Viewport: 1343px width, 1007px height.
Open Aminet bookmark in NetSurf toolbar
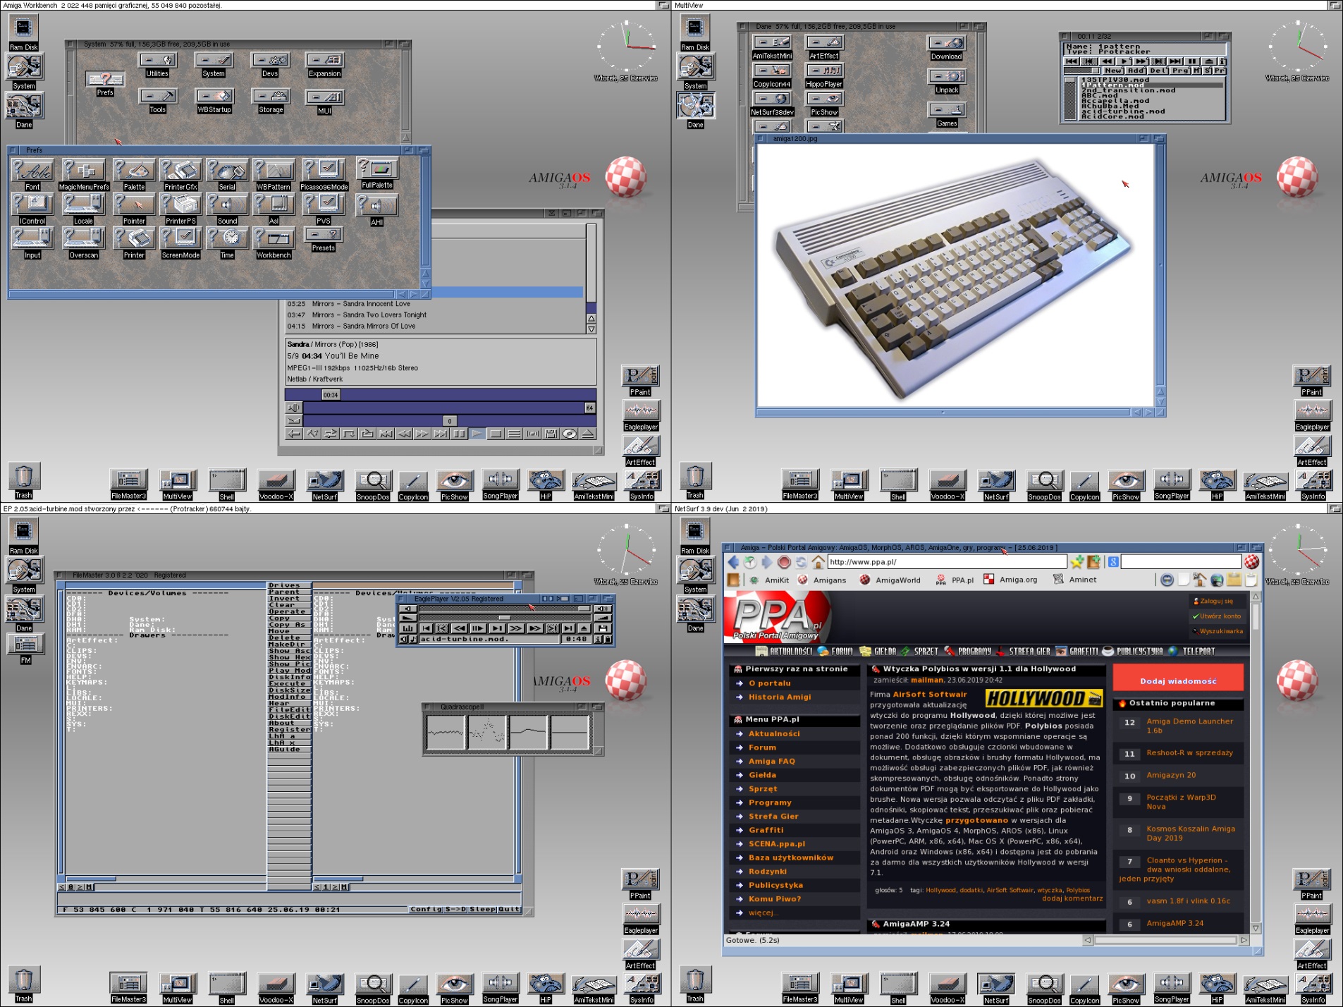(x=1075, y=580)
